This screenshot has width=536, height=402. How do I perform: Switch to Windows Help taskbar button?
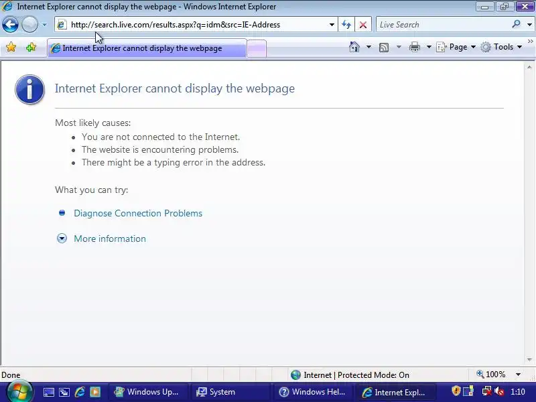(314, 392)
